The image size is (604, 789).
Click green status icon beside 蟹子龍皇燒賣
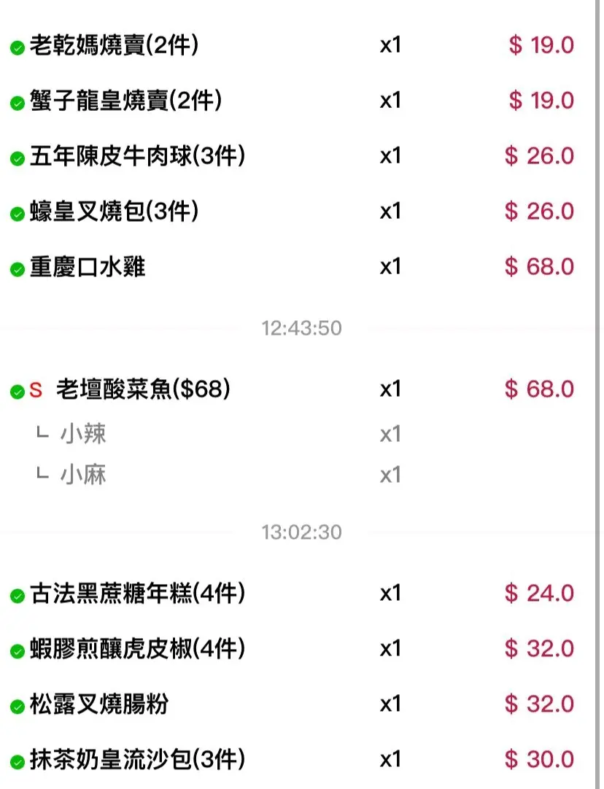18,104
